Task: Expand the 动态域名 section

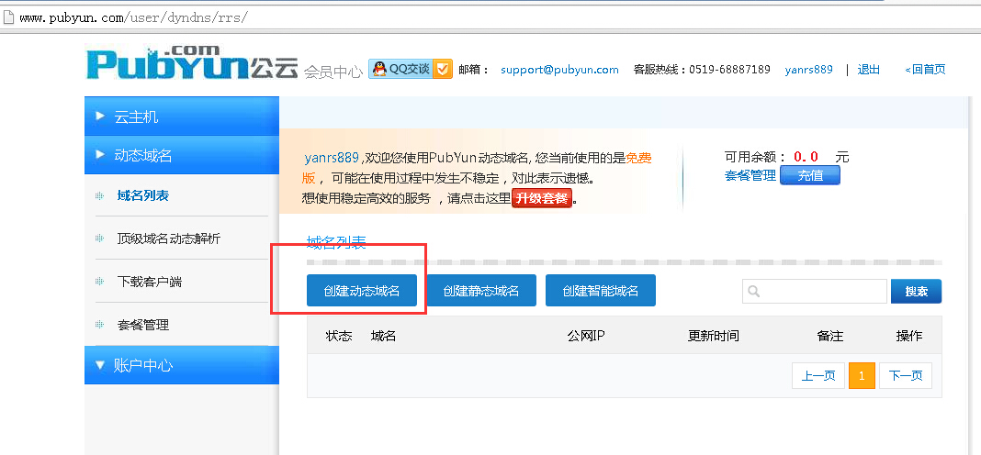Action: pos(182,155)
